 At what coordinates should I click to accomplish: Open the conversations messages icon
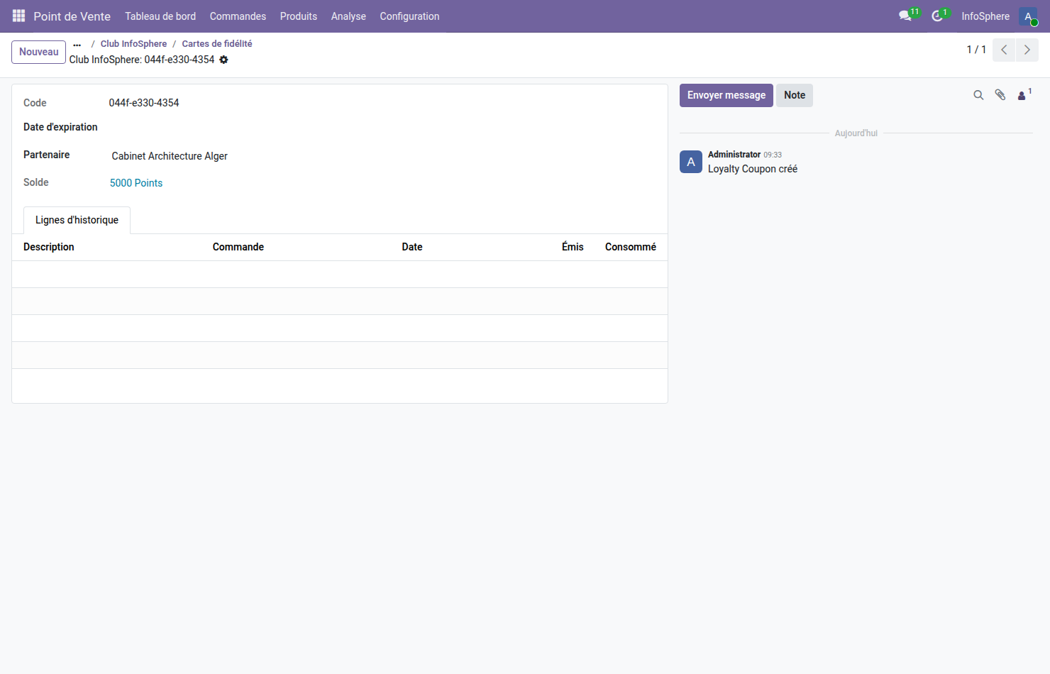(x=905, y=16)
